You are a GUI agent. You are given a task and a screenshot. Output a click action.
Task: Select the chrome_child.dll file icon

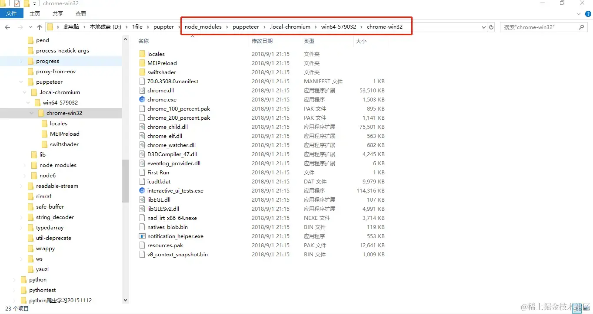(142, 127)
